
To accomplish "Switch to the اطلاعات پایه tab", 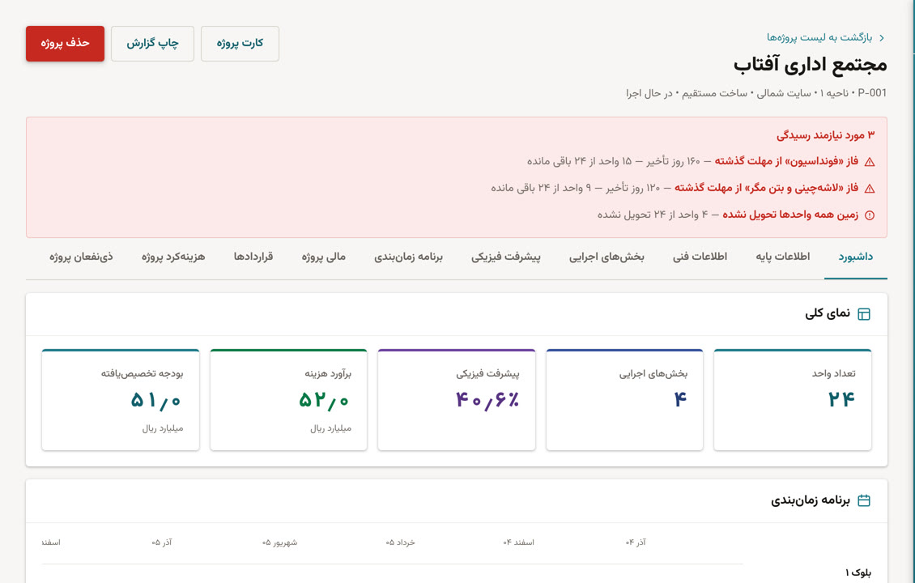I will (x=782, y=257).
